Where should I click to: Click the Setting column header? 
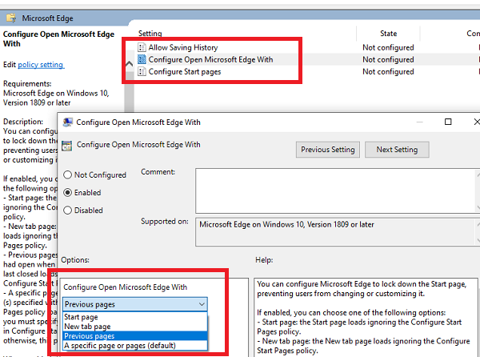coord(150,34)
